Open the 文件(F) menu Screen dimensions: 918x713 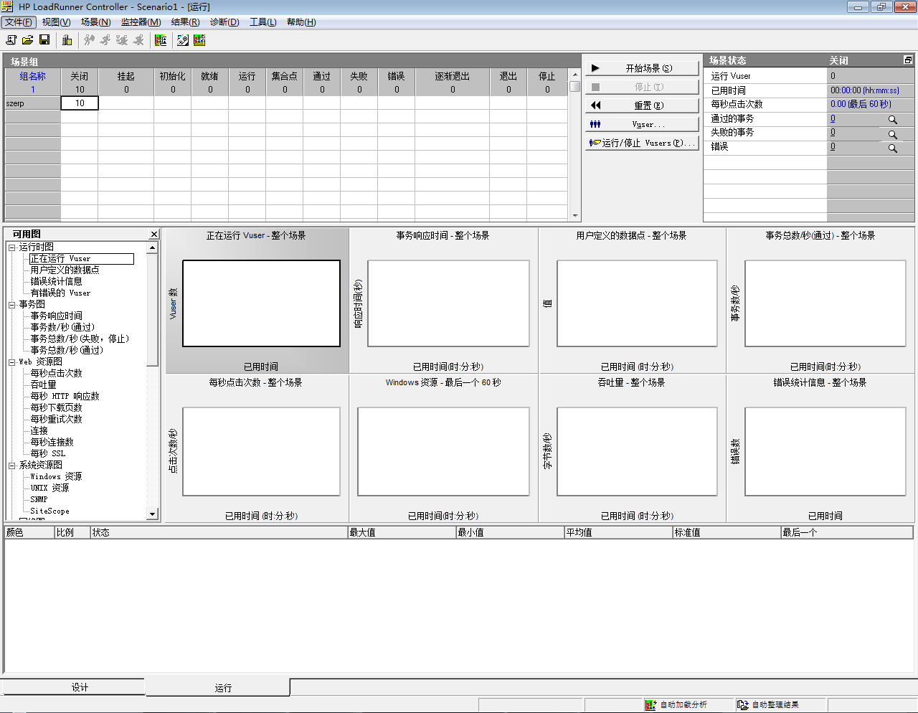pyautogui.click(x=19, y=22)
